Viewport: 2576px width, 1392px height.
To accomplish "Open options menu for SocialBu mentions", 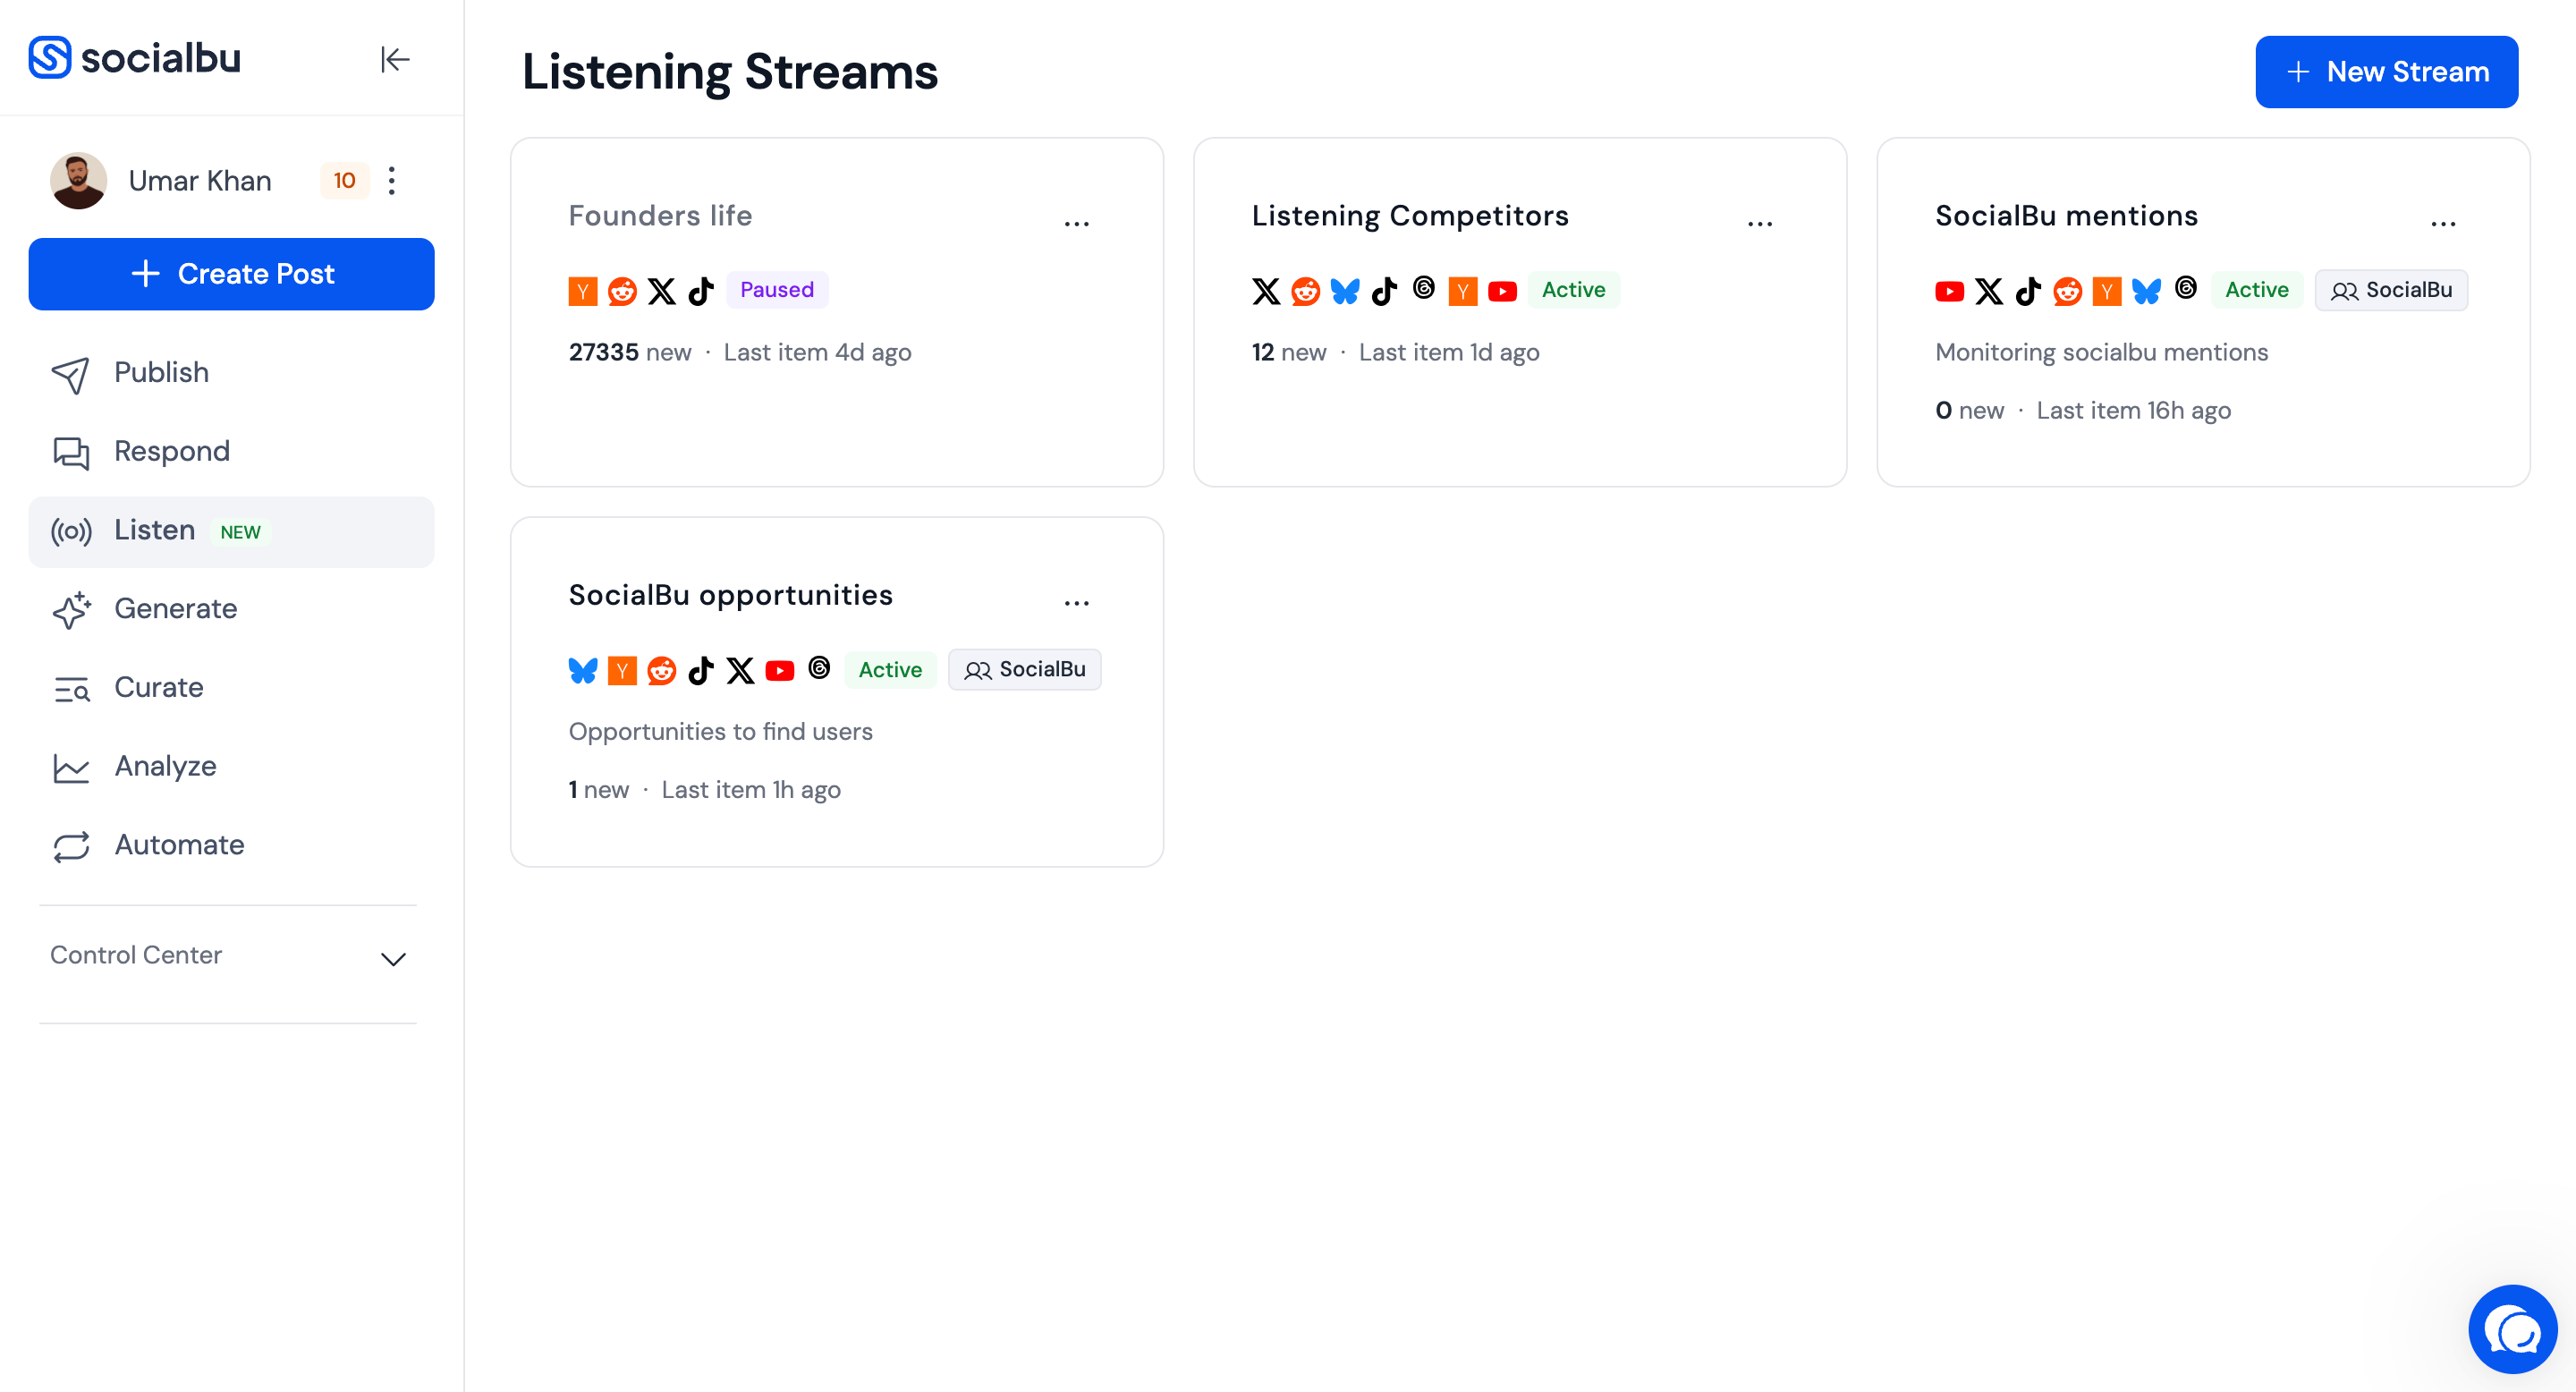I will coord(2442,223).
